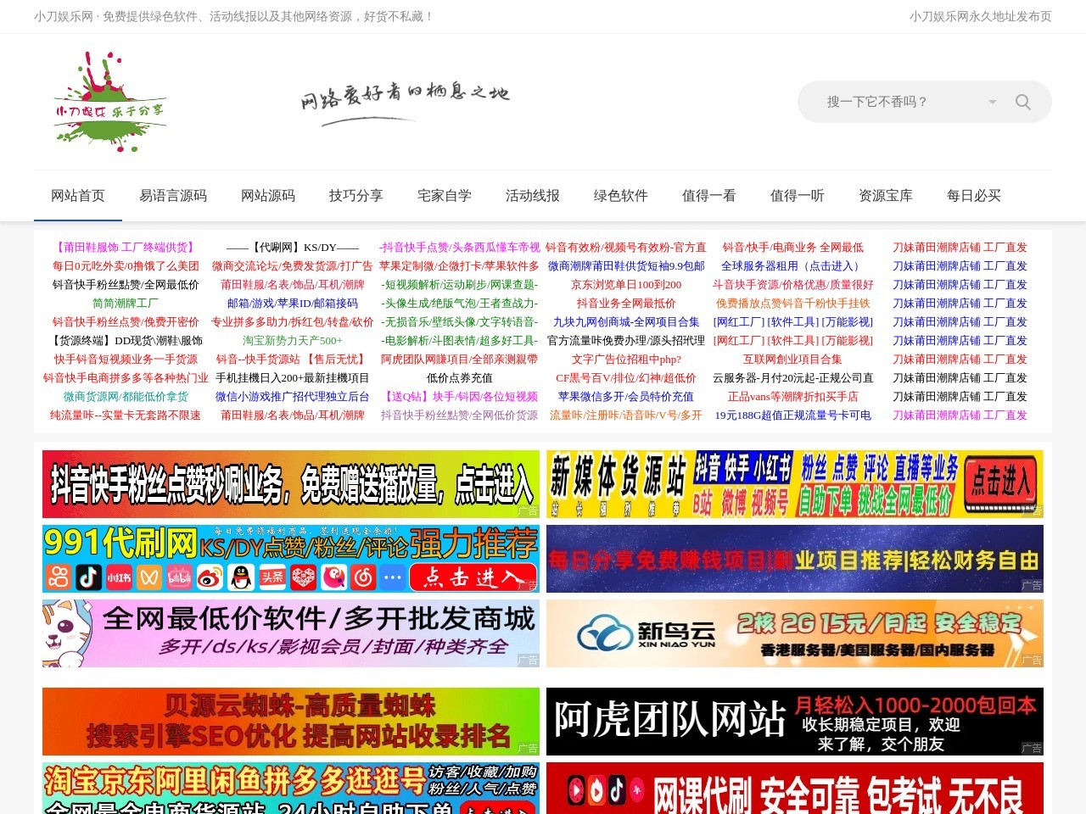Open 新媒体货源站 banner ad

[x=795, y=484]
